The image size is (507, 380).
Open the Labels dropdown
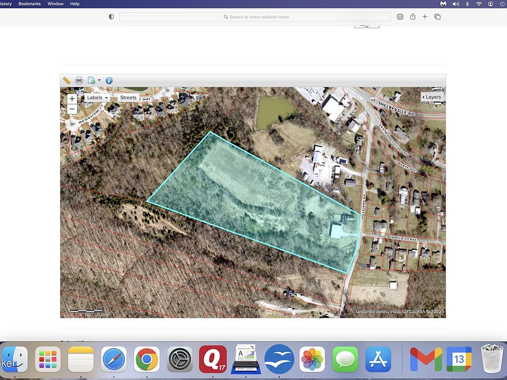pyautogui.click(x=97, y=98)
